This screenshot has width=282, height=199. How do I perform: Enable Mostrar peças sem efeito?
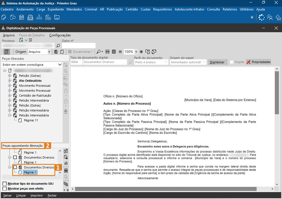[5, 189]
